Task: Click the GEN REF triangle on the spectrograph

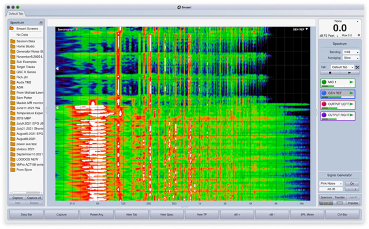Action: pyautogui.click(x=307, y=29)
